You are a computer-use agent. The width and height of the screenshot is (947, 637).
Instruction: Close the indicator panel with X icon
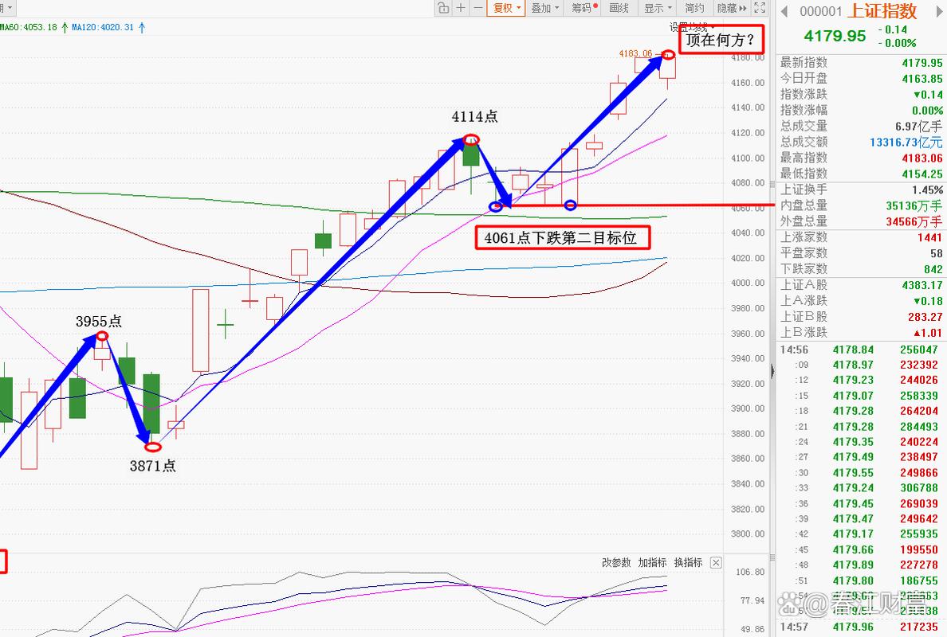(716, 563)
